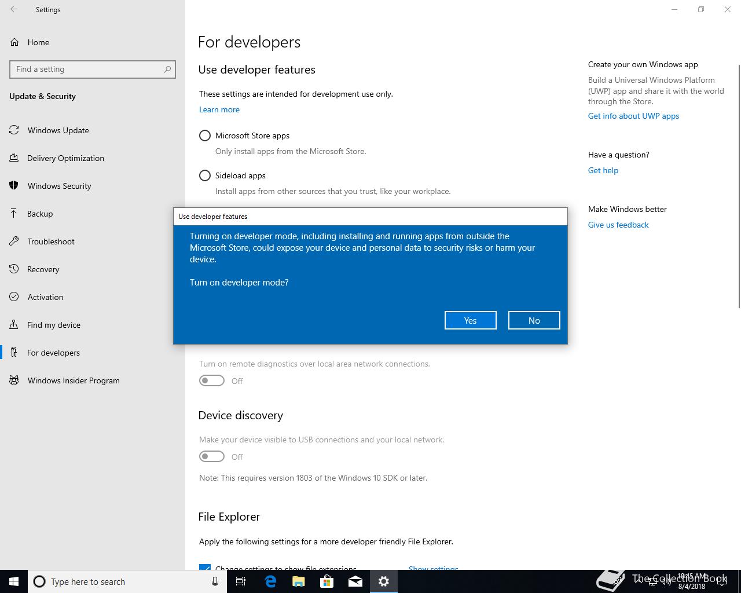Screen dimensions: 741x593
Task: Click the Find my device person icon
Action: (x=14, y=324)
